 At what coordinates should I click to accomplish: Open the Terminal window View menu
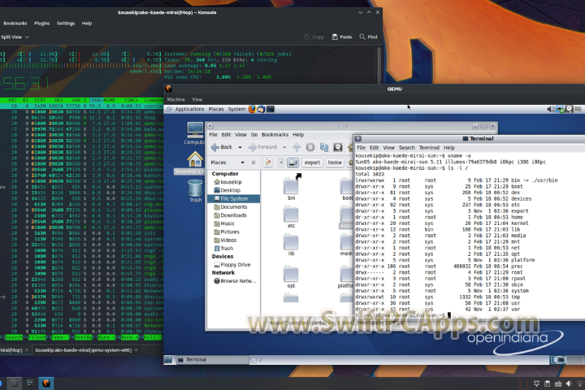click(388, 148)
